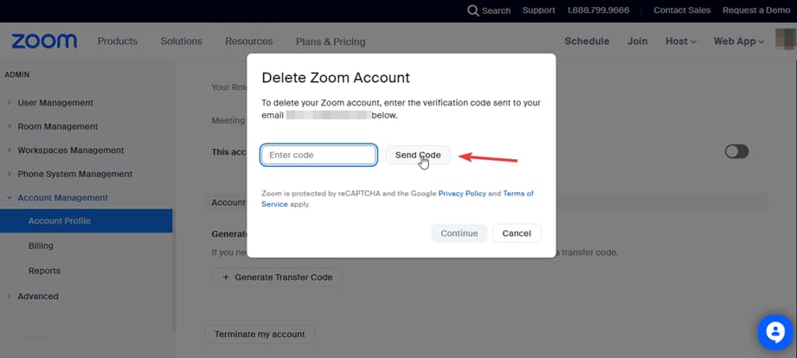Click the search magnifier icon
The height and width of the screenshot is (358, 797).
pos(472,10)
